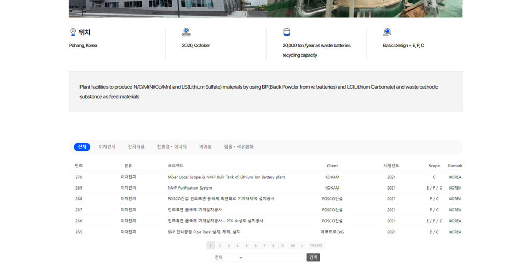532x270 pixels.
Task: Jump to the last page via 마지막
Action: 316,246
